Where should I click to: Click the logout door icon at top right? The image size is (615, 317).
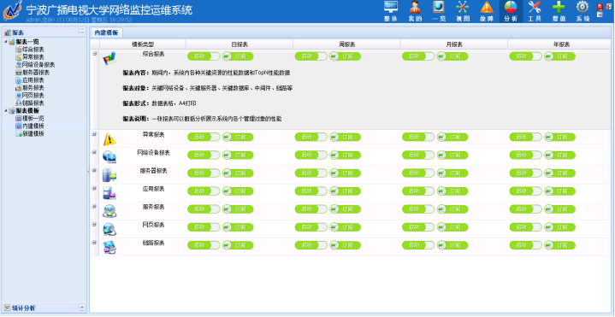pos(608,6)
